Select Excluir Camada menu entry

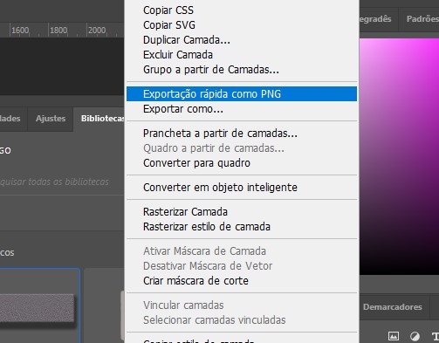pyautogui.click(x=242, y=55)
